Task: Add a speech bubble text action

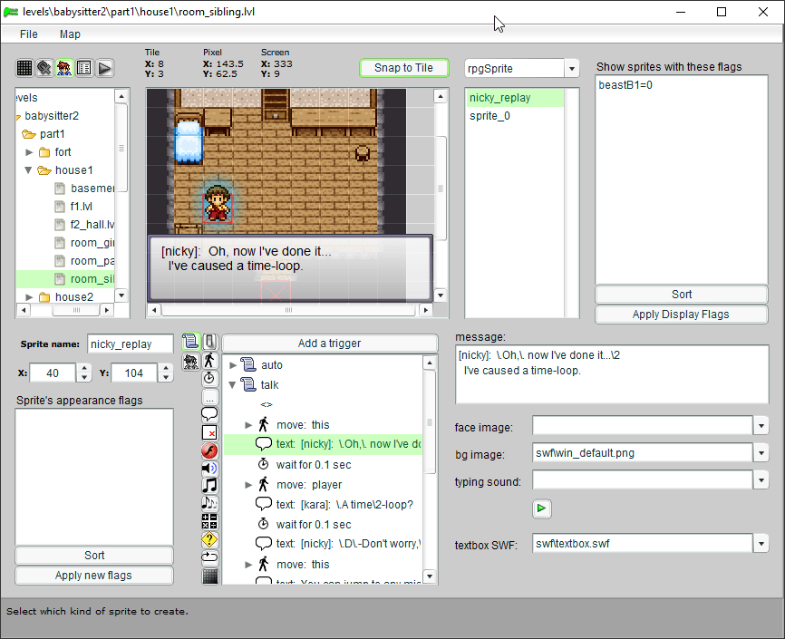Action: pos(210,414)
